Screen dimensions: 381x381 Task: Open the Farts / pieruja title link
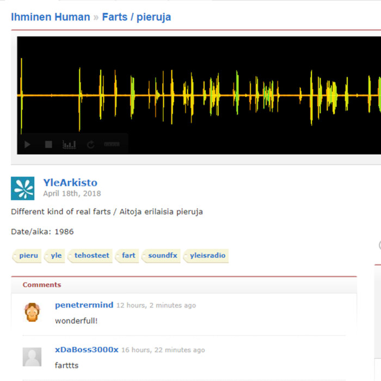136,17
